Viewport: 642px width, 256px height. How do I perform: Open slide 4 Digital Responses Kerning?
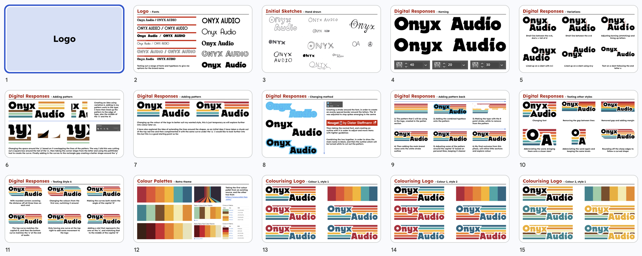pos(450,39)
